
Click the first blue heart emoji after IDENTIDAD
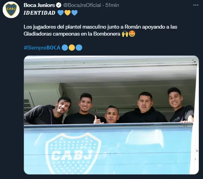61,13
